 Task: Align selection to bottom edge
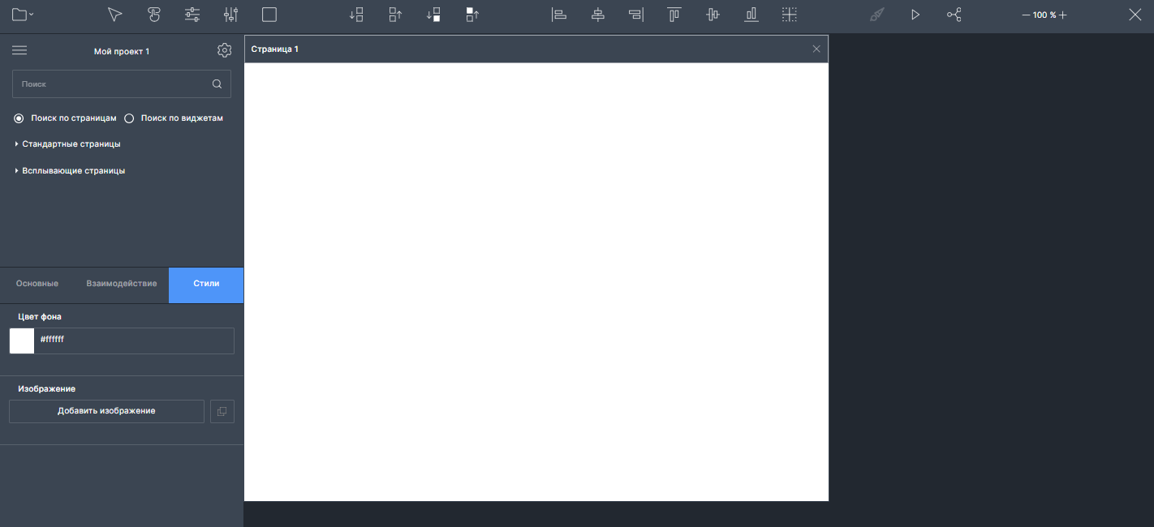751,15
